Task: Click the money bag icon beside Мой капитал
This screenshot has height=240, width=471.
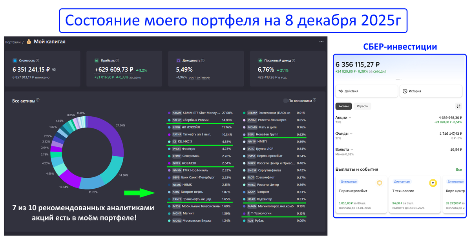Action: coord(29,42)
